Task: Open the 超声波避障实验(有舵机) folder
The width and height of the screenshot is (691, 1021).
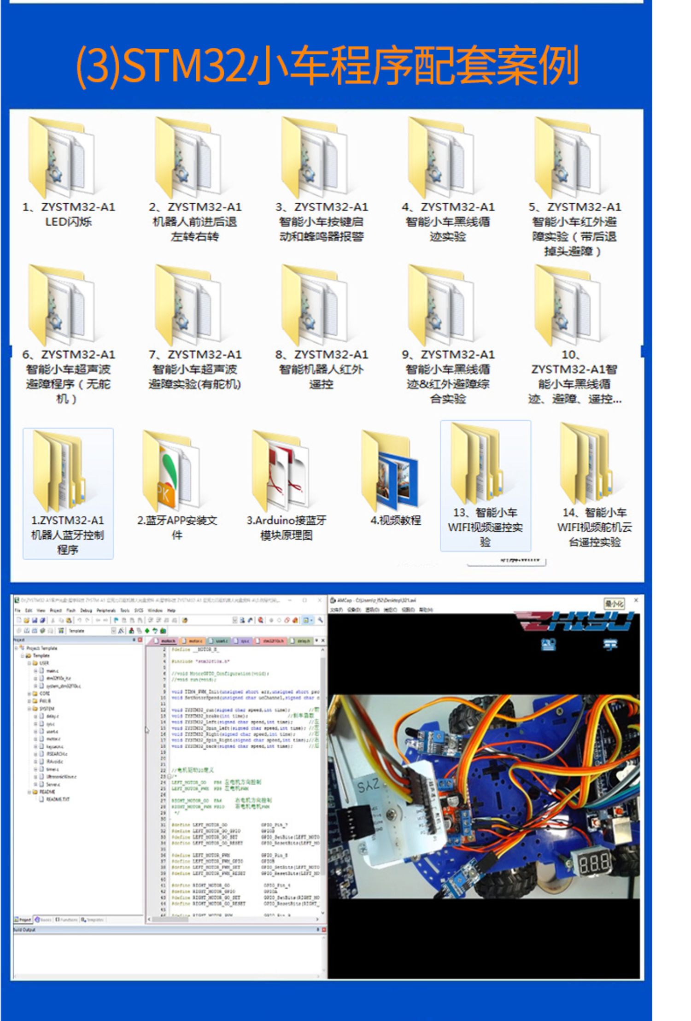Action: [195, 327]
